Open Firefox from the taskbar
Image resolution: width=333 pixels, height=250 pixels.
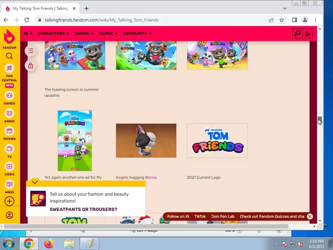point(49,243)
